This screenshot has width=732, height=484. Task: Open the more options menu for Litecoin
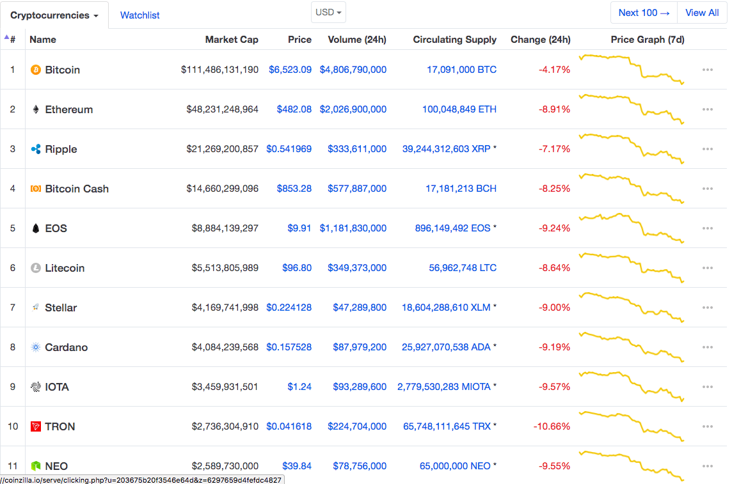(x=707, y=268)
